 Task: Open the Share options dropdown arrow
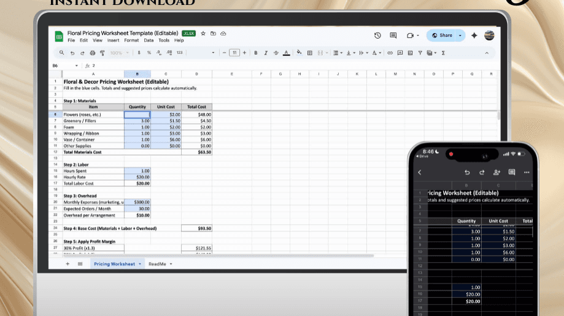(x=460, y=35)
